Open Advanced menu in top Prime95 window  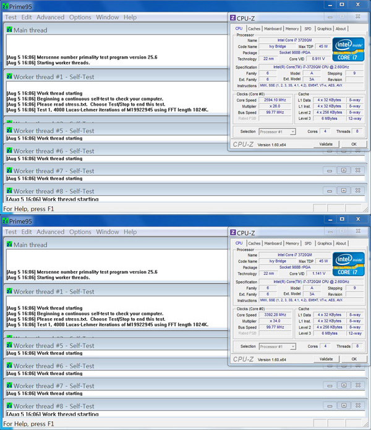[51, 17]
